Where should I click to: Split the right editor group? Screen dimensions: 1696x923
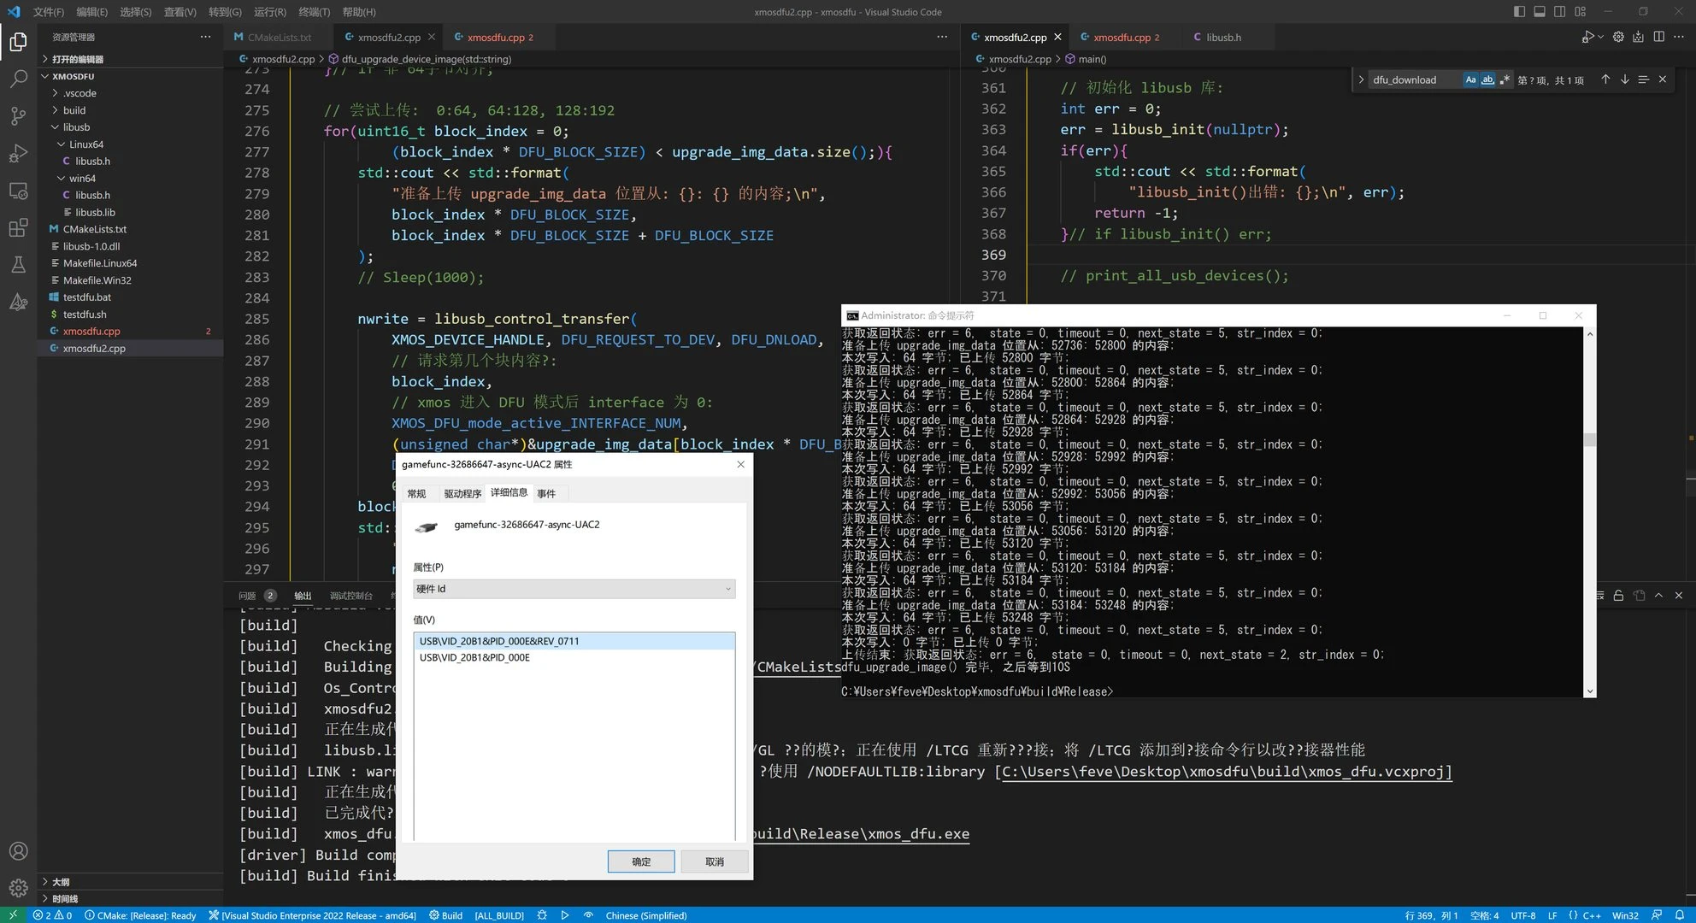[1658, 37]
